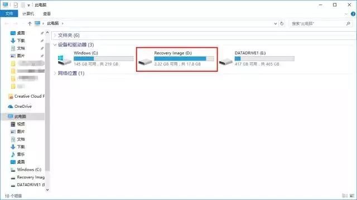Open 桌面 under 此电脑
The height and width of the screenshot is (200, 357).
pyautogui.click(x=21, y=162)
